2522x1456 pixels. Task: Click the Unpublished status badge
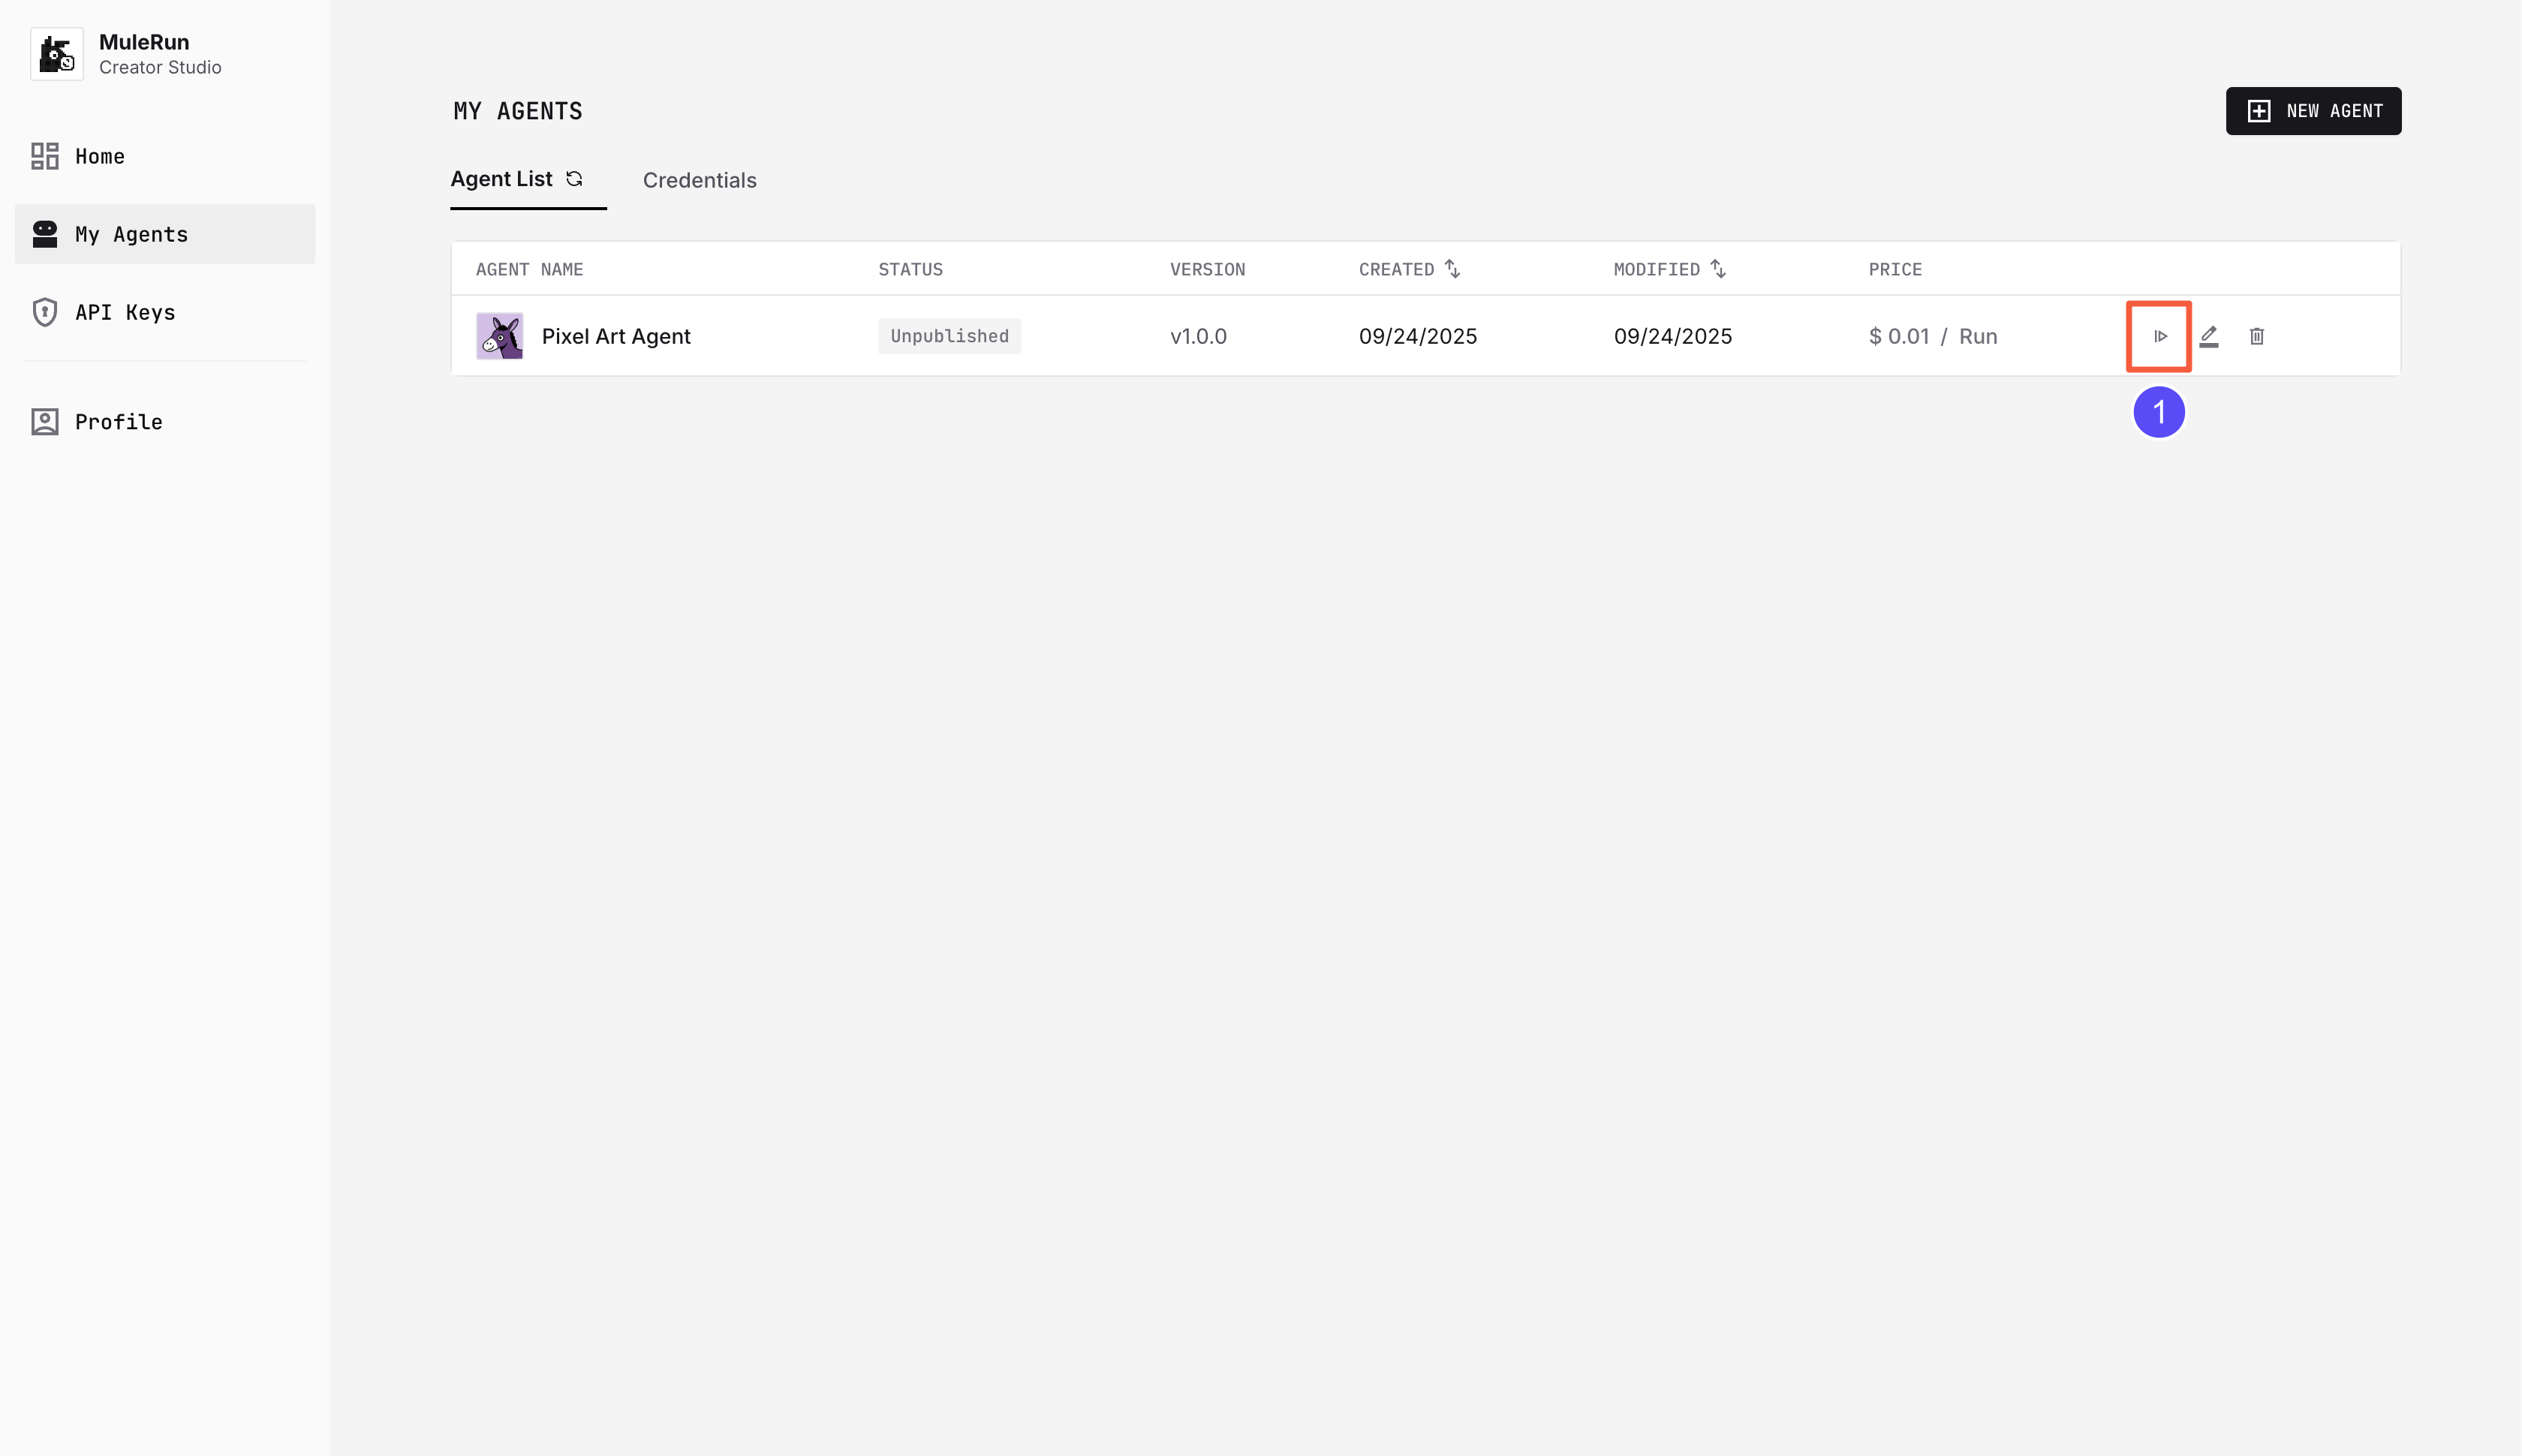click(x=949, y=336)
